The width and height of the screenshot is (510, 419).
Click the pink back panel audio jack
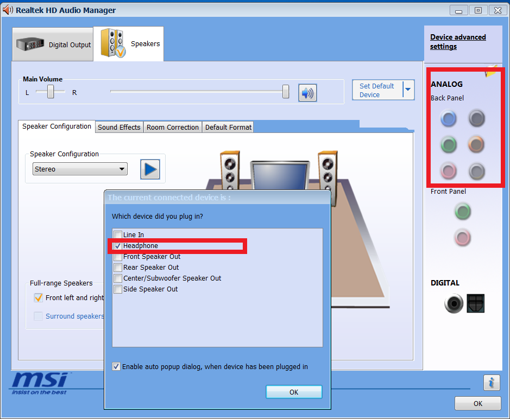[449, 171]
